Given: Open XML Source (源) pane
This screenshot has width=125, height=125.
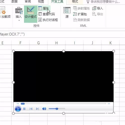Looking at the screenshot, I should [x=67, y=12].
